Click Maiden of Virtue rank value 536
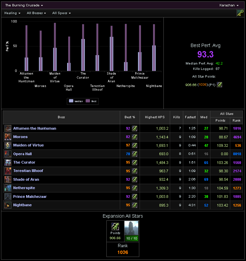 (238, 145)
